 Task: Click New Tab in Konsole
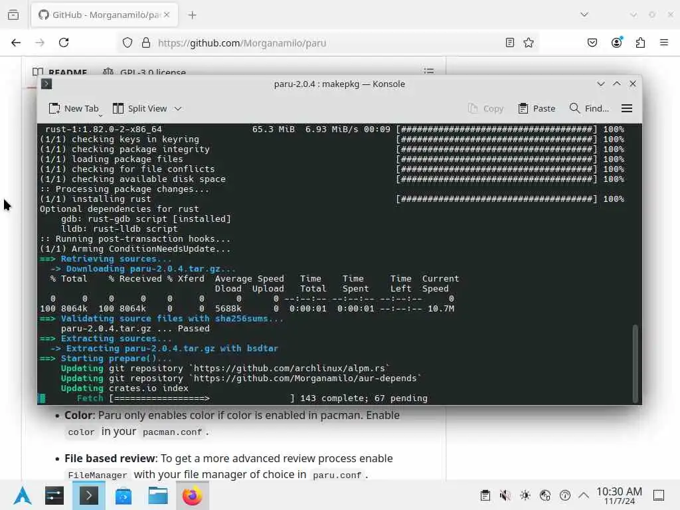coord(74,108)
